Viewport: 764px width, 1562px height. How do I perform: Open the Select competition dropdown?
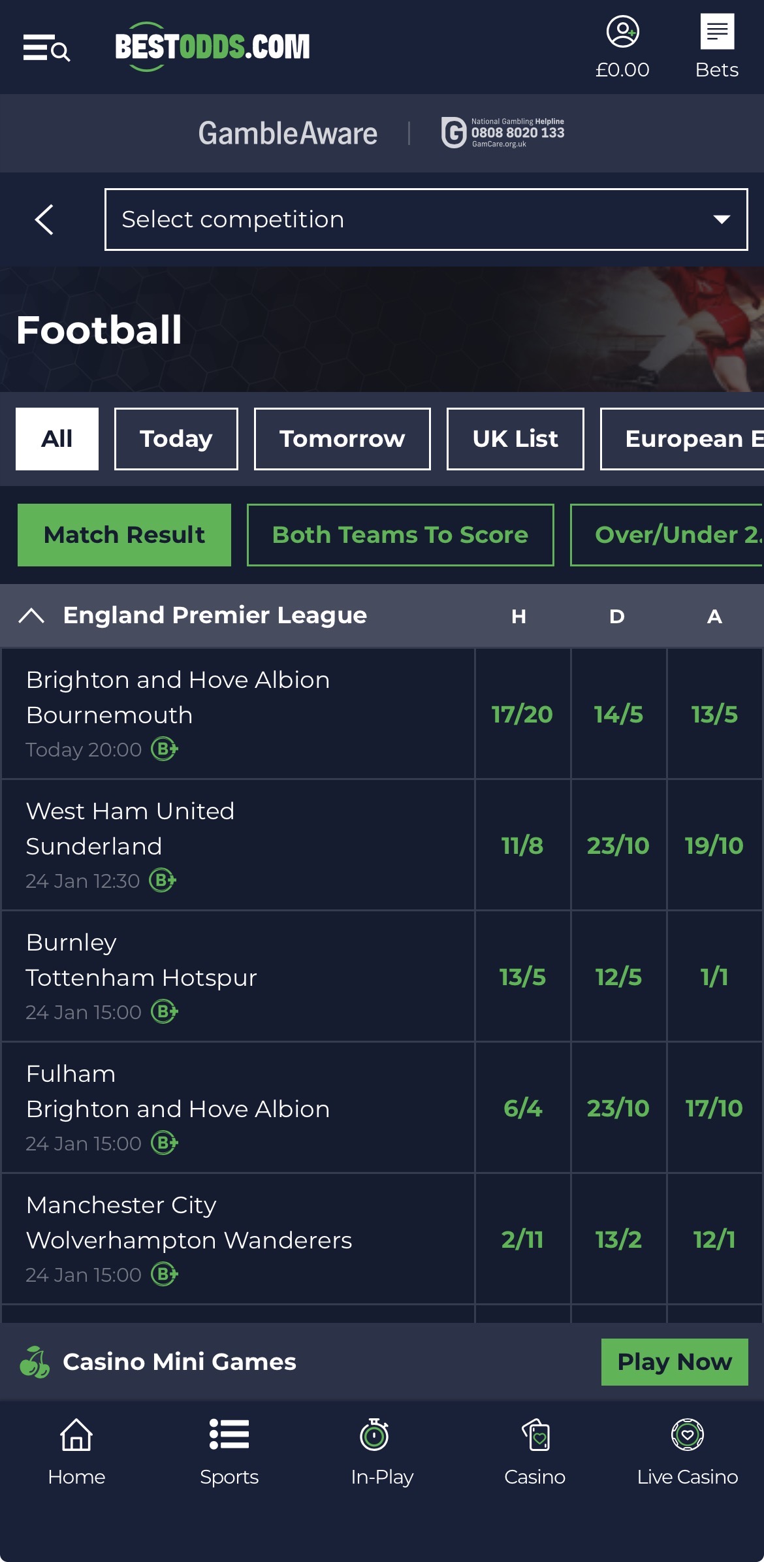[426, 220]
